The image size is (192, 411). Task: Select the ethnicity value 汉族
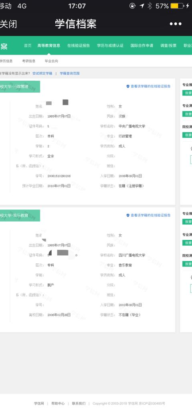click(122, 116)
